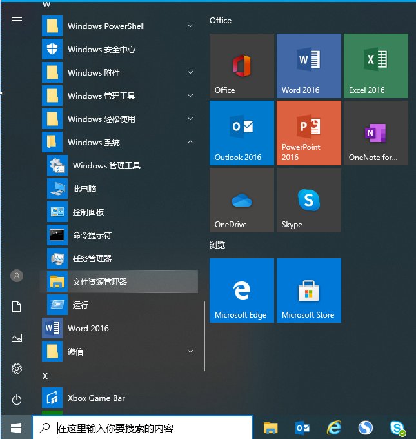416x439 pixels.
Task: Open settings gear in left sidebar
Action: point(17,369)
